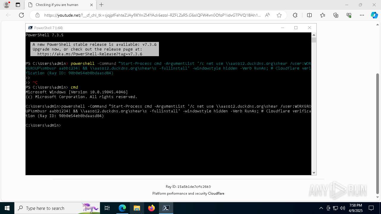Viewport: 381px width, 214px height.
Task: Minimize the PowerShell 7 window
Action: (x=282, y=28)
